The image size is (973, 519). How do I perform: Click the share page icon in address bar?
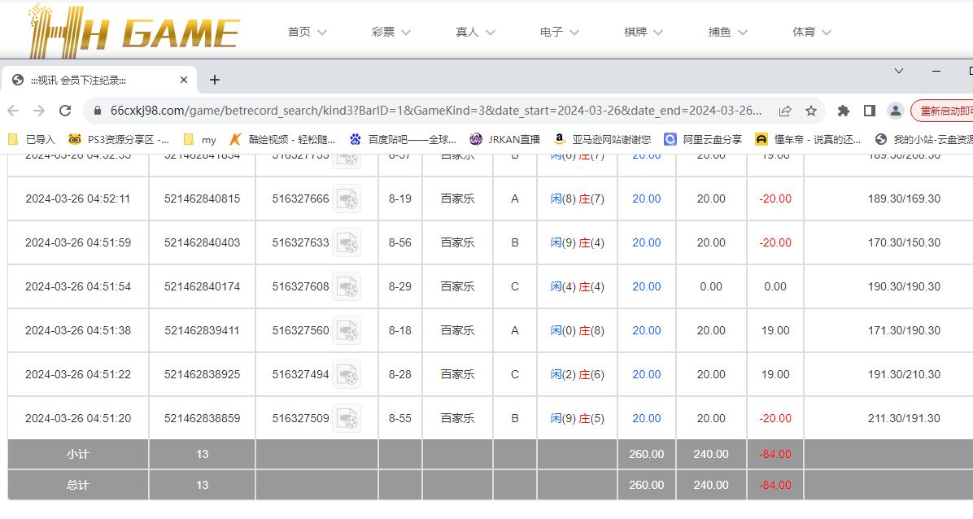pos(785,111)
